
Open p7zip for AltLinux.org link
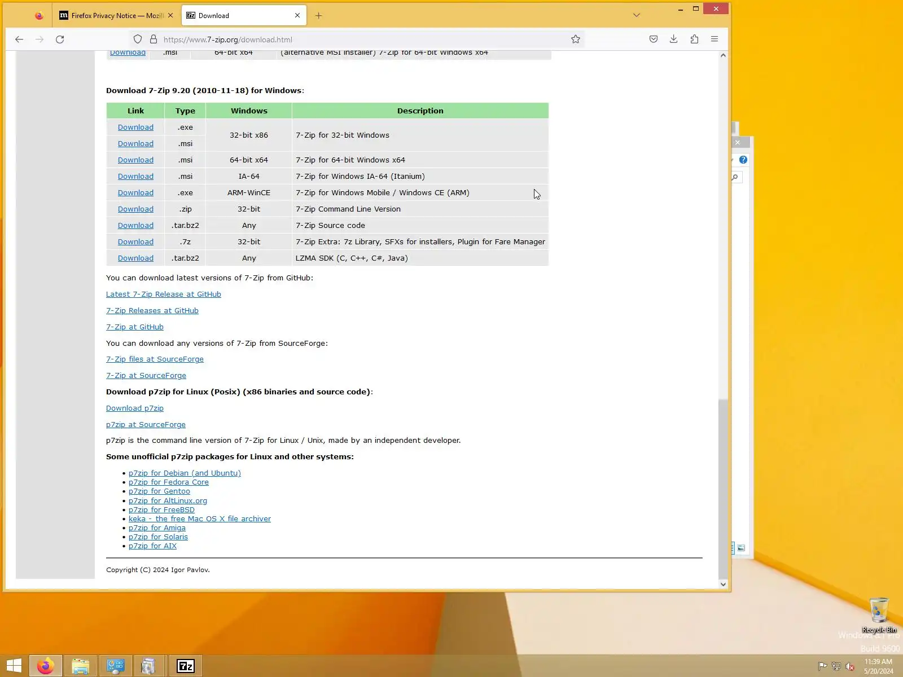pyautogui.click(x=168, y=501)
